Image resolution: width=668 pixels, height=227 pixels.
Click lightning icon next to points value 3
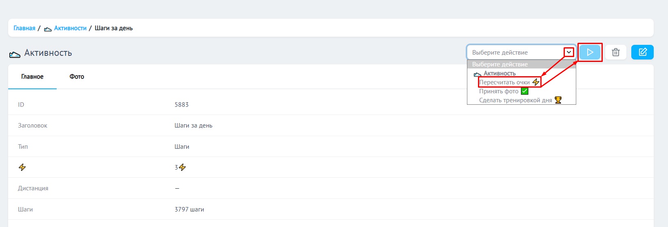[x=182, y=167]
